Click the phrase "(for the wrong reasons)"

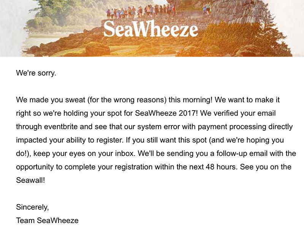point(127,100)
